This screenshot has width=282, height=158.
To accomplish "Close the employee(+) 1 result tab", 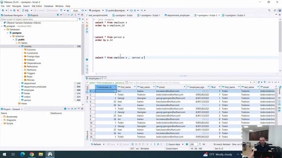I will (105, 79).
